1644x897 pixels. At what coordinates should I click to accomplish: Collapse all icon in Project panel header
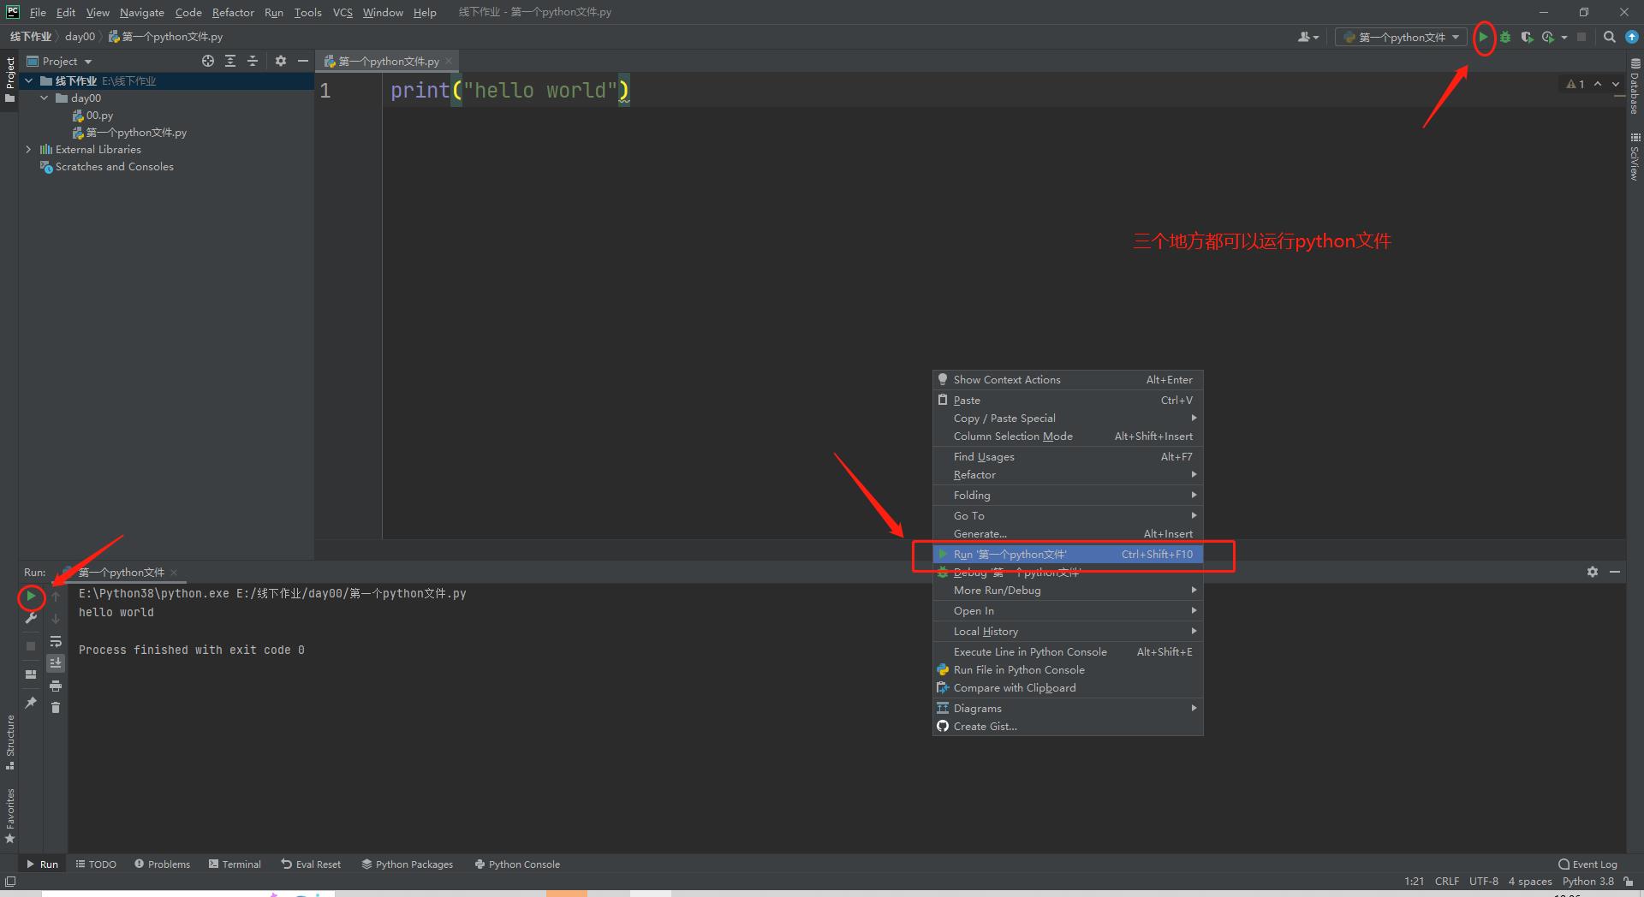[253, 61]
